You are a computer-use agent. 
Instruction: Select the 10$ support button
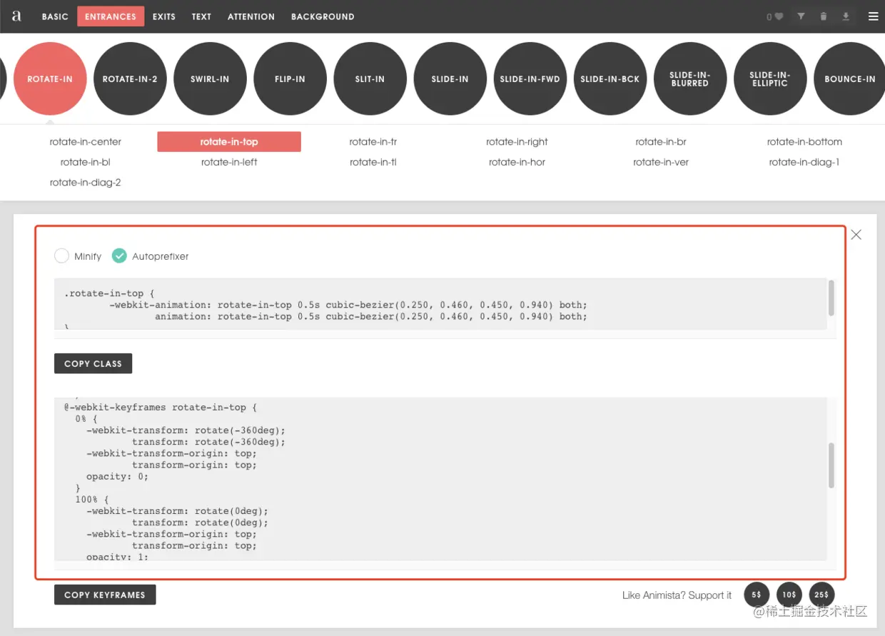click(789, 595)
